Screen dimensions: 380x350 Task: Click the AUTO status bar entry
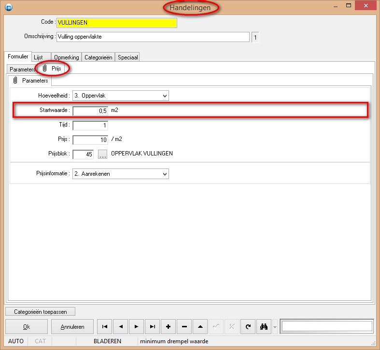pyautogui.click(x=16, y=341)
